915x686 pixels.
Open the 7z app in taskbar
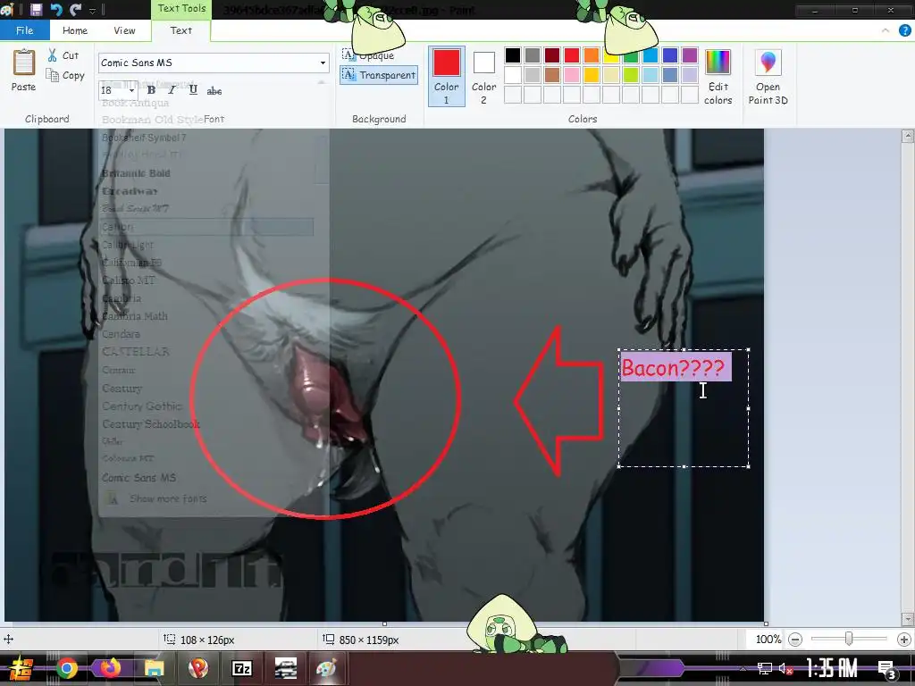pos(241,668)
